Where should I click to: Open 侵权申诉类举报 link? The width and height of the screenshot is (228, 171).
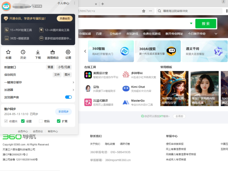tap(175, 144)
